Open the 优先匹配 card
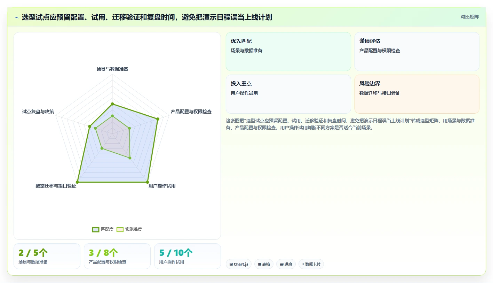The image size is (493, 283). (288, 52)
